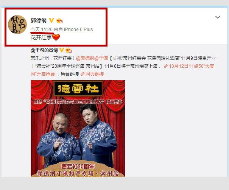Open 郭德纲's round profile avatar
Viewport: 229px width, 190px height.
[x=17, y=24]
